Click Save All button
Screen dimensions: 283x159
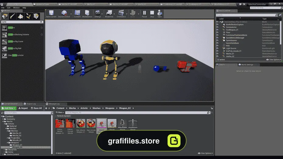(36, 108)
